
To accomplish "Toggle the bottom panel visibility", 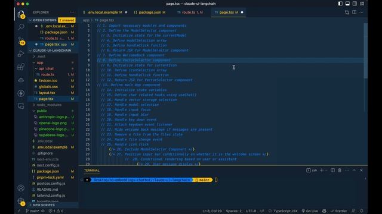I will pyautogui.click(x=347, y=4).
